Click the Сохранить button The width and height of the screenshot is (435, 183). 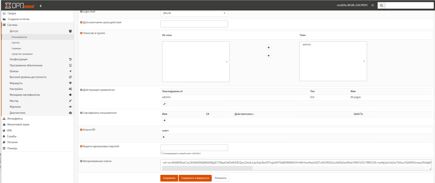coord(169,178)
